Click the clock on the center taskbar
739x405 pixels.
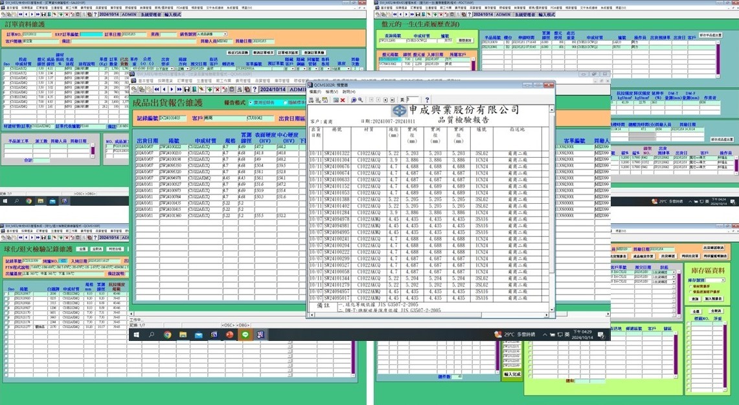point(582,335)
